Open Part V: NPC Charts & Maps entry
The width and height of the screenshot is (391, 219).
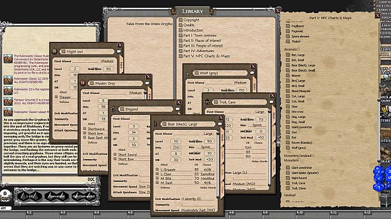coord(204,56)
